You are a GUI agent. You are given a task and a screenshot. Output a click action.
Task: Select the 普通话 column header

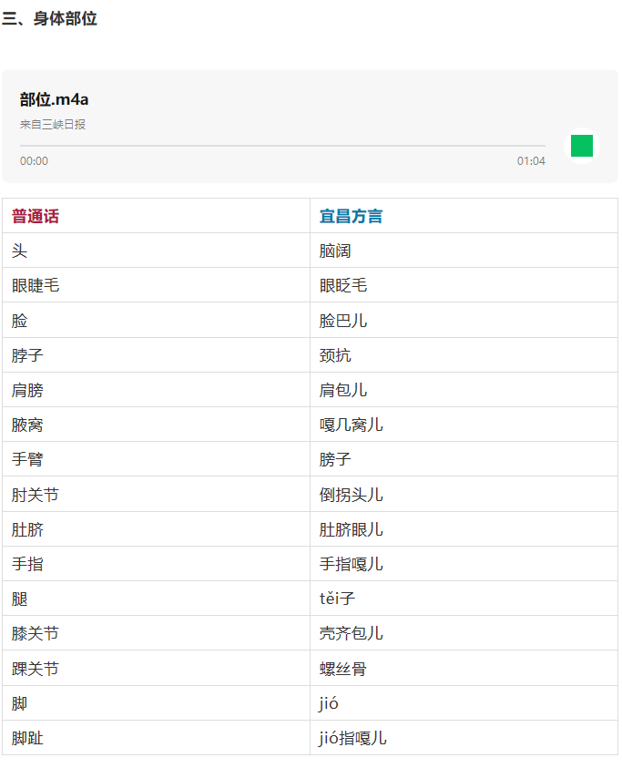pyautogui.click(x=36, y=217)
